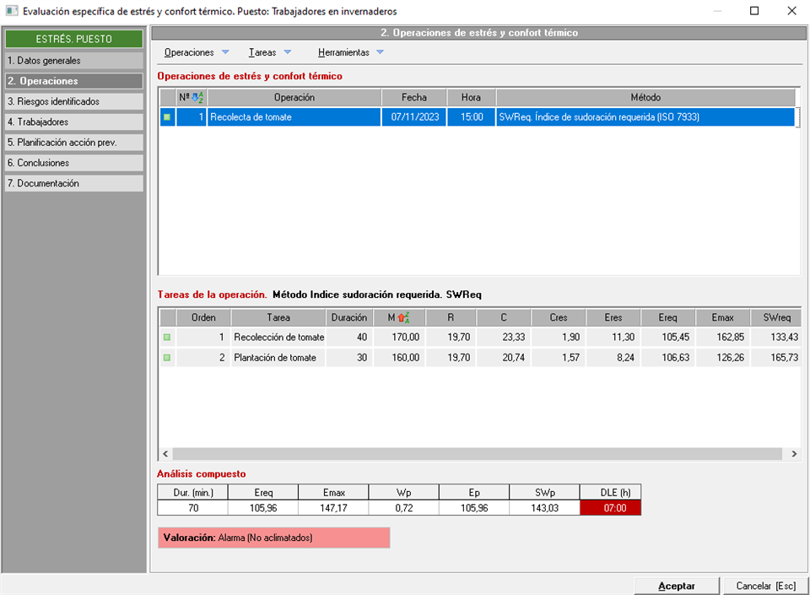Click green marker beside Plantación de tomate task
The width and height of the screenshot is (810, 595).
167,358
